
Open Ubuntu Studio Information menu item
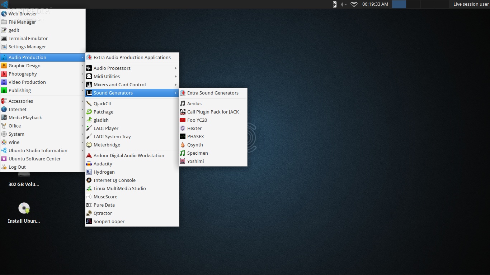click(43, 150)
